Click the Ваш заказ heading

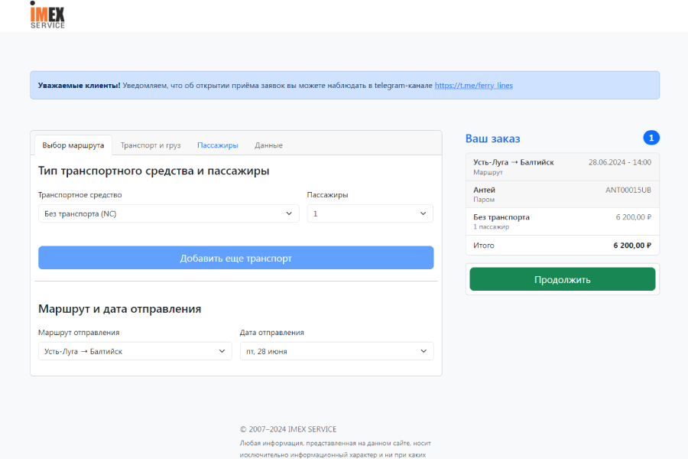492,138
